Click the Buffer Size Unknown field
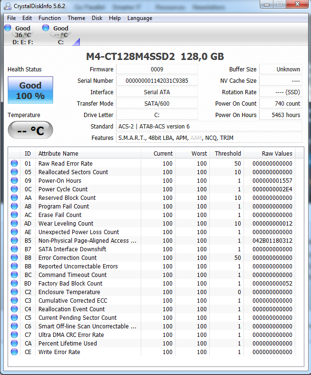Viewport: 311px width, 375px height. [x=281, y=69]
